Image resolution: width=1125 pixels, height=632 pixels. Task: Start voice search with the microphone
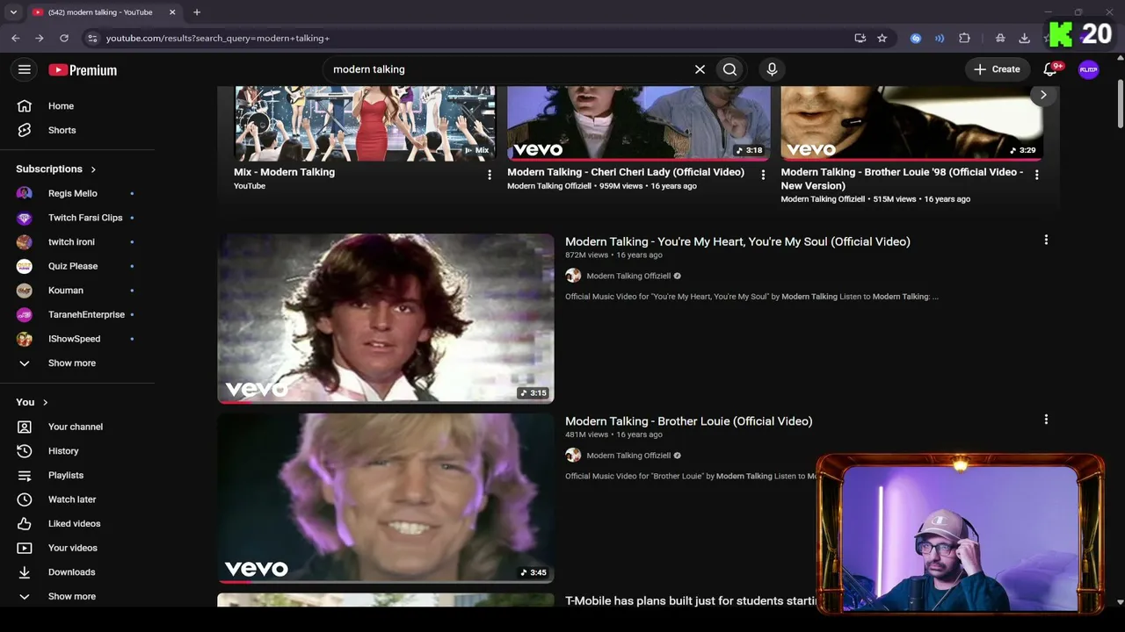772,69
